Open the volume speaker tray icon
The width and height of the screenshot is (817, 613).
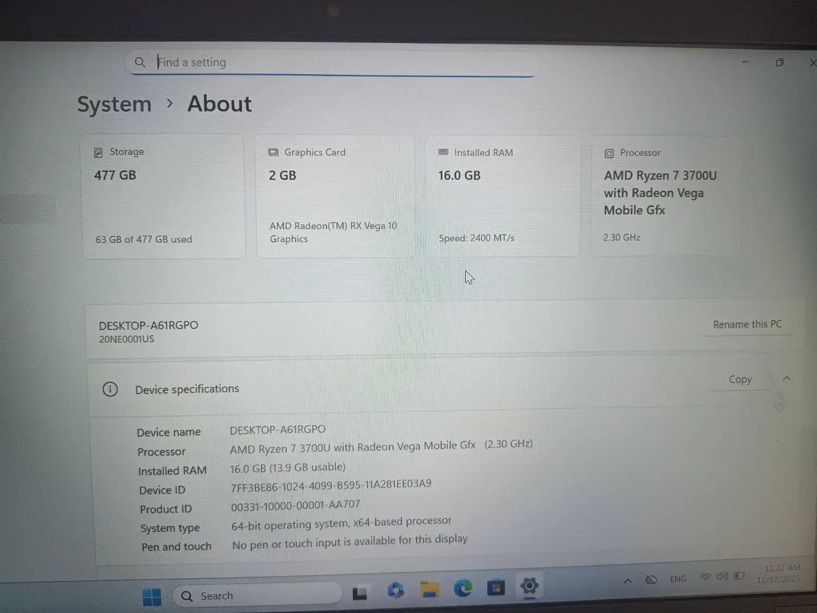pos(722,576)
